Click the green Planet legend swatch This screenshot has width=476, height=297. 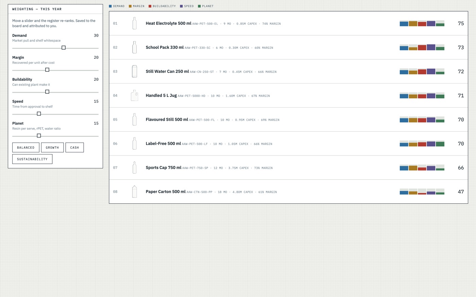coord(199,6)
